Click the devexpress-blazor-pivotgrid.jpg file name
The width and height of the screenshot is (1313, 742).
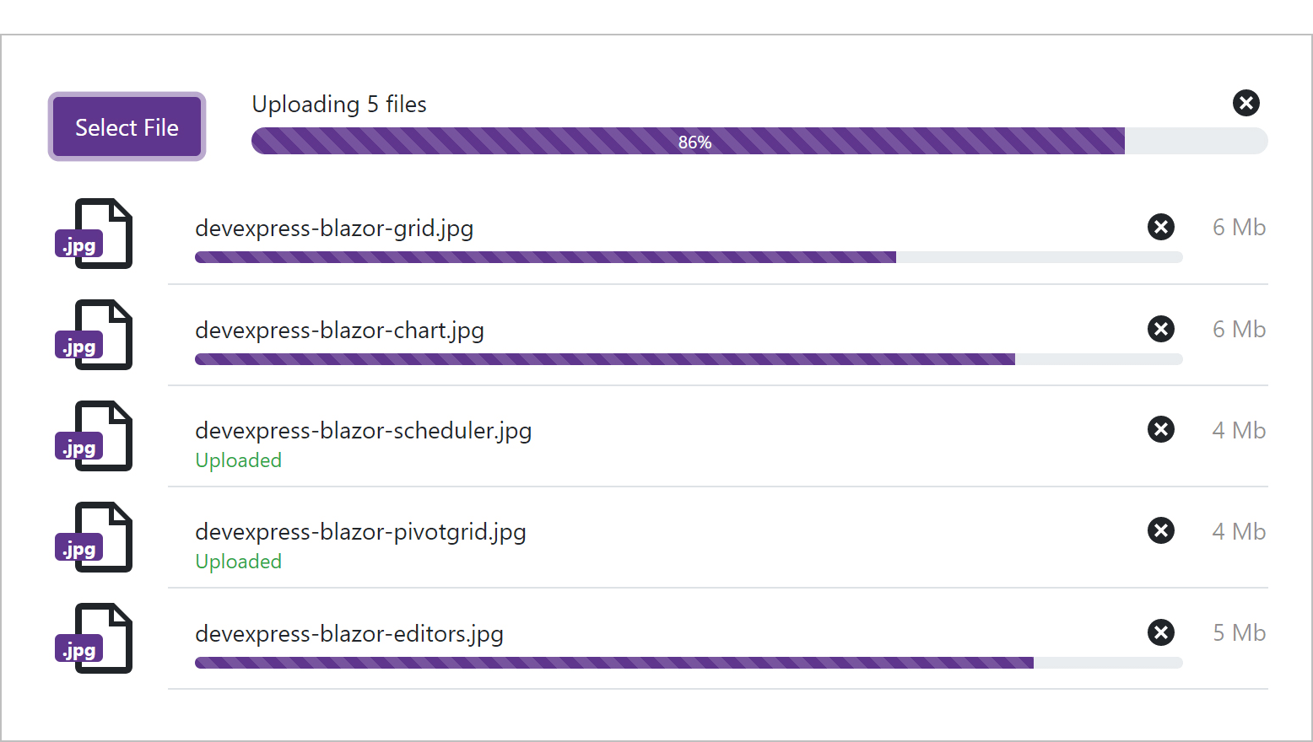point(360,532)
